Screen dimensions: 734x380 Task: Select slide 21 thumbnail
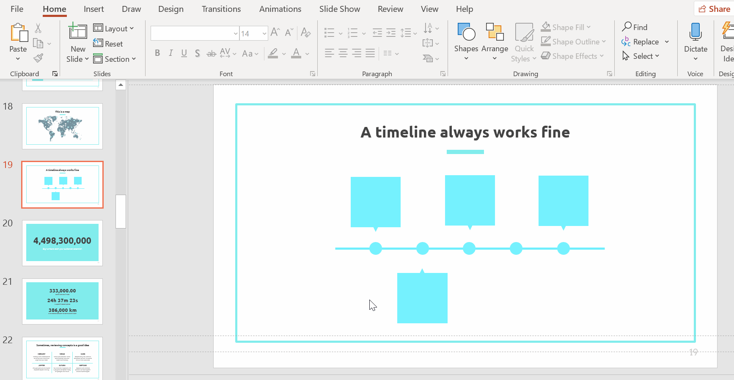pos(62,301)
